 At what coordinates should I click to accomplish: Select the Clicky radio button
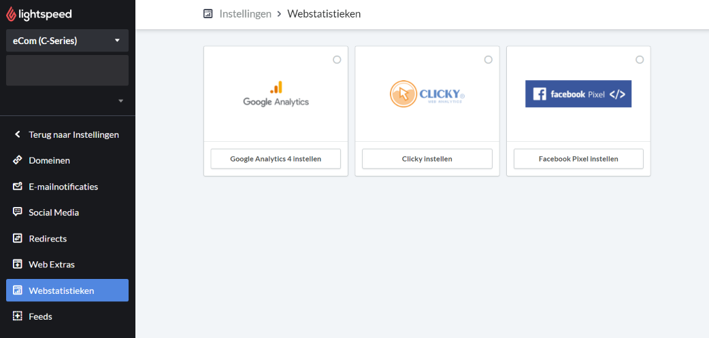(x=489, y=60)
